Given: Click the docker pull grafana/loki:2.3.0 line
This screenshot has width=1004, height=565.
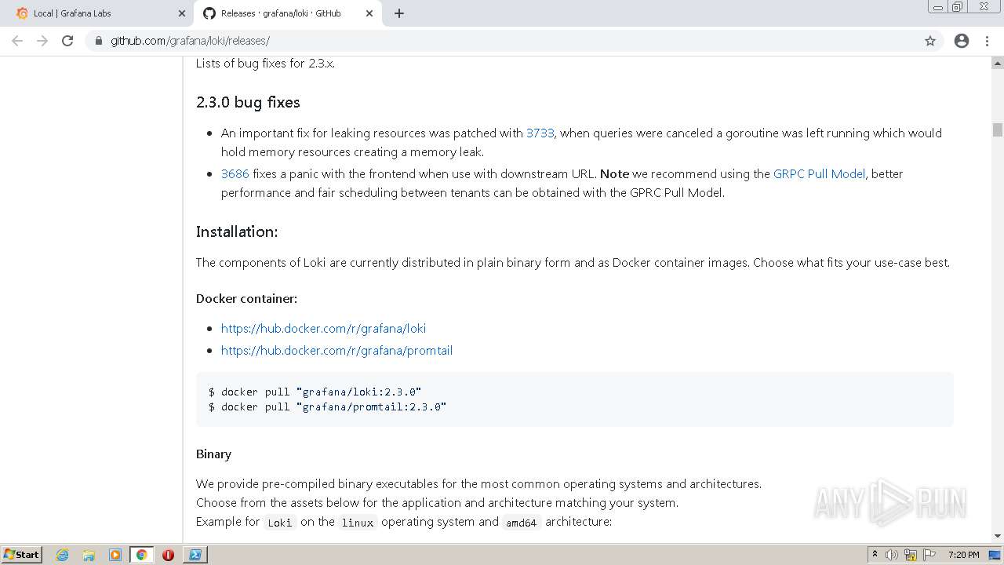Looking at the screenshot, I should click(x=315, y=392).
